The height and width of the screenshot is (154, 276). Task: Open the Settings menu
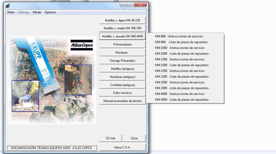pos(24,12)
